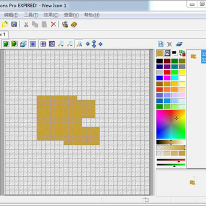Adjust the red channel slider

(171, 160)
